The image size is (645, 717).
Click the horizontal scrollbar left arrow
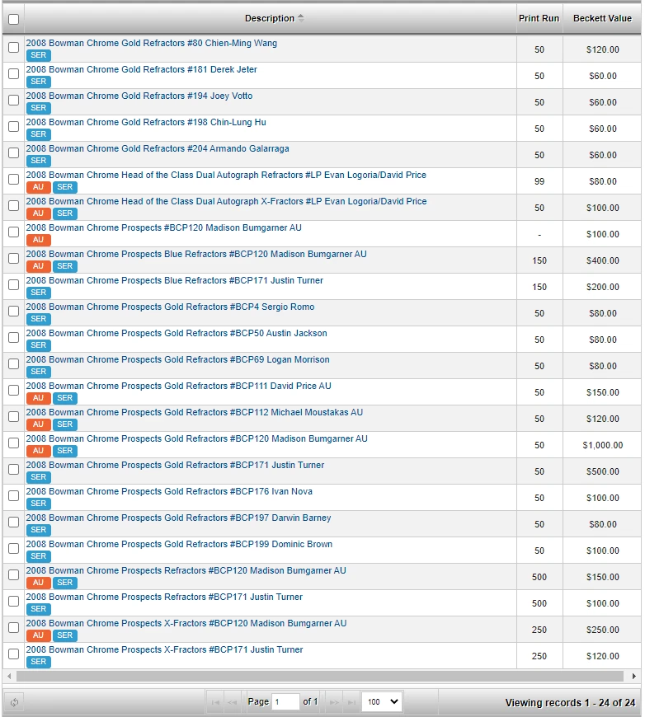point(9,676)
